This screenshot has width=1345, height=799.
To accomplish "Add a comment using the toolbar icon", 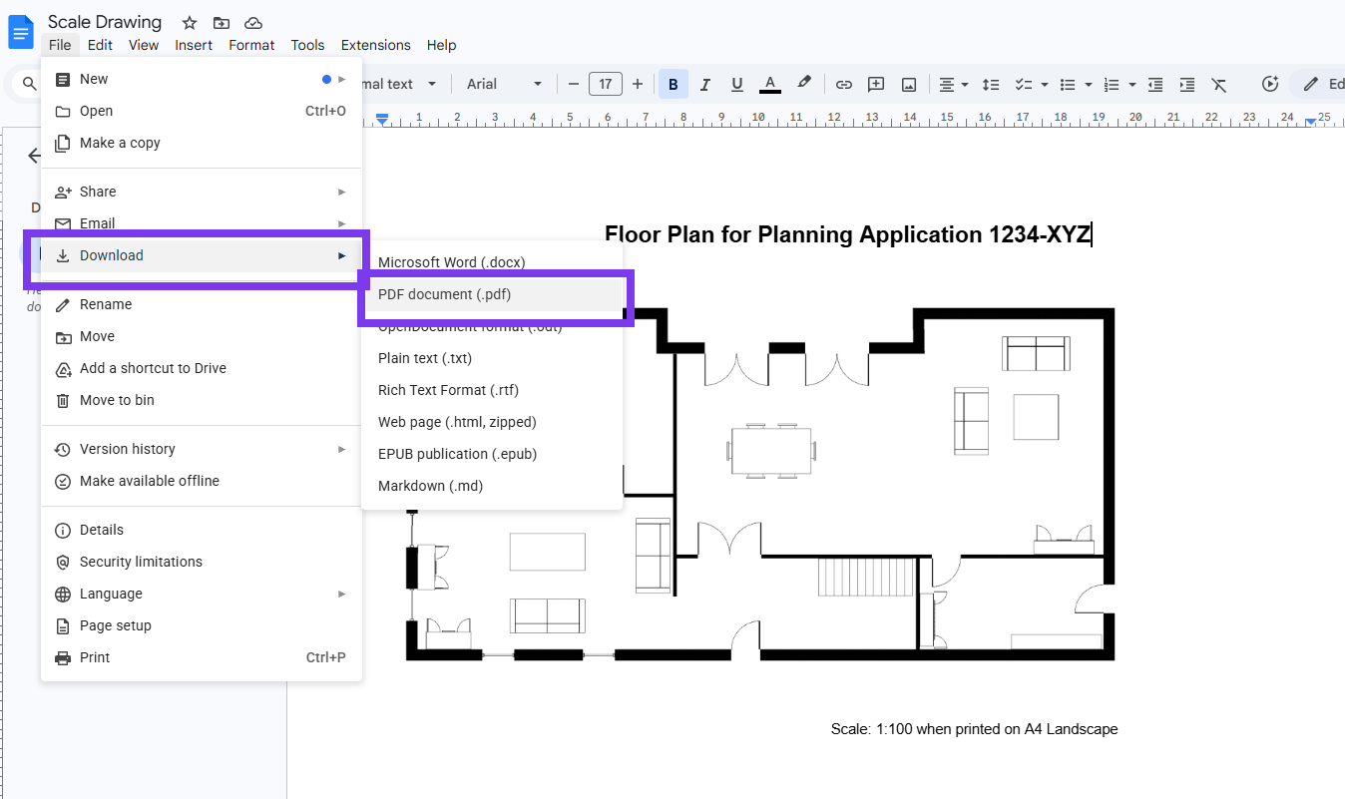I will click(875, 84).
